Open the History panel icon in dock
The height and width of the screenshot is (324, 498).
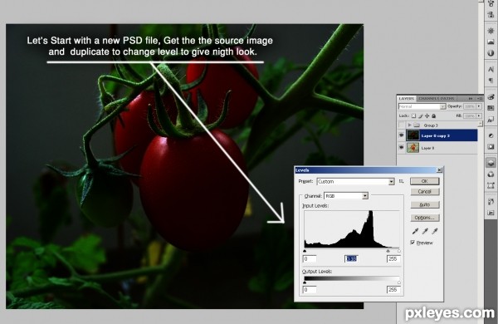[491, 202]
